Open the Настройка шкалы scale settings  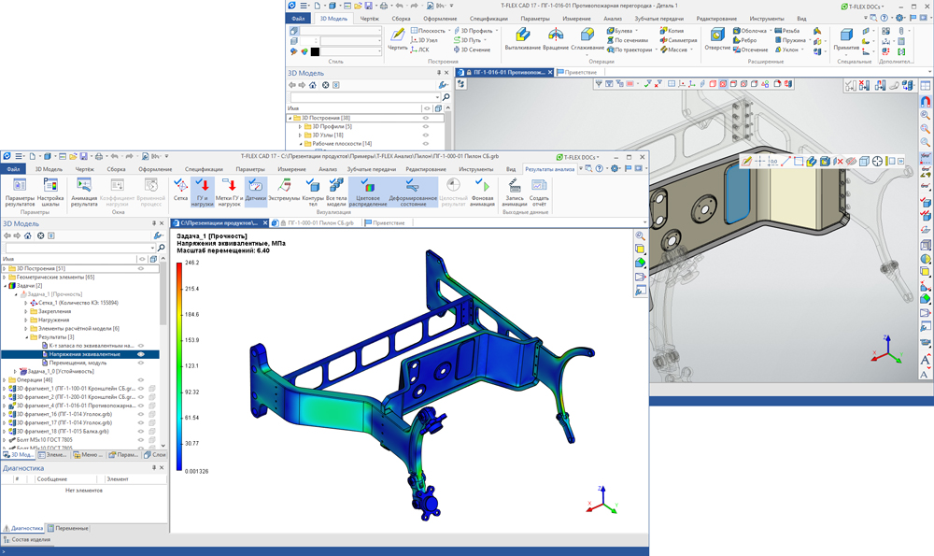click(x=50, y=190)
